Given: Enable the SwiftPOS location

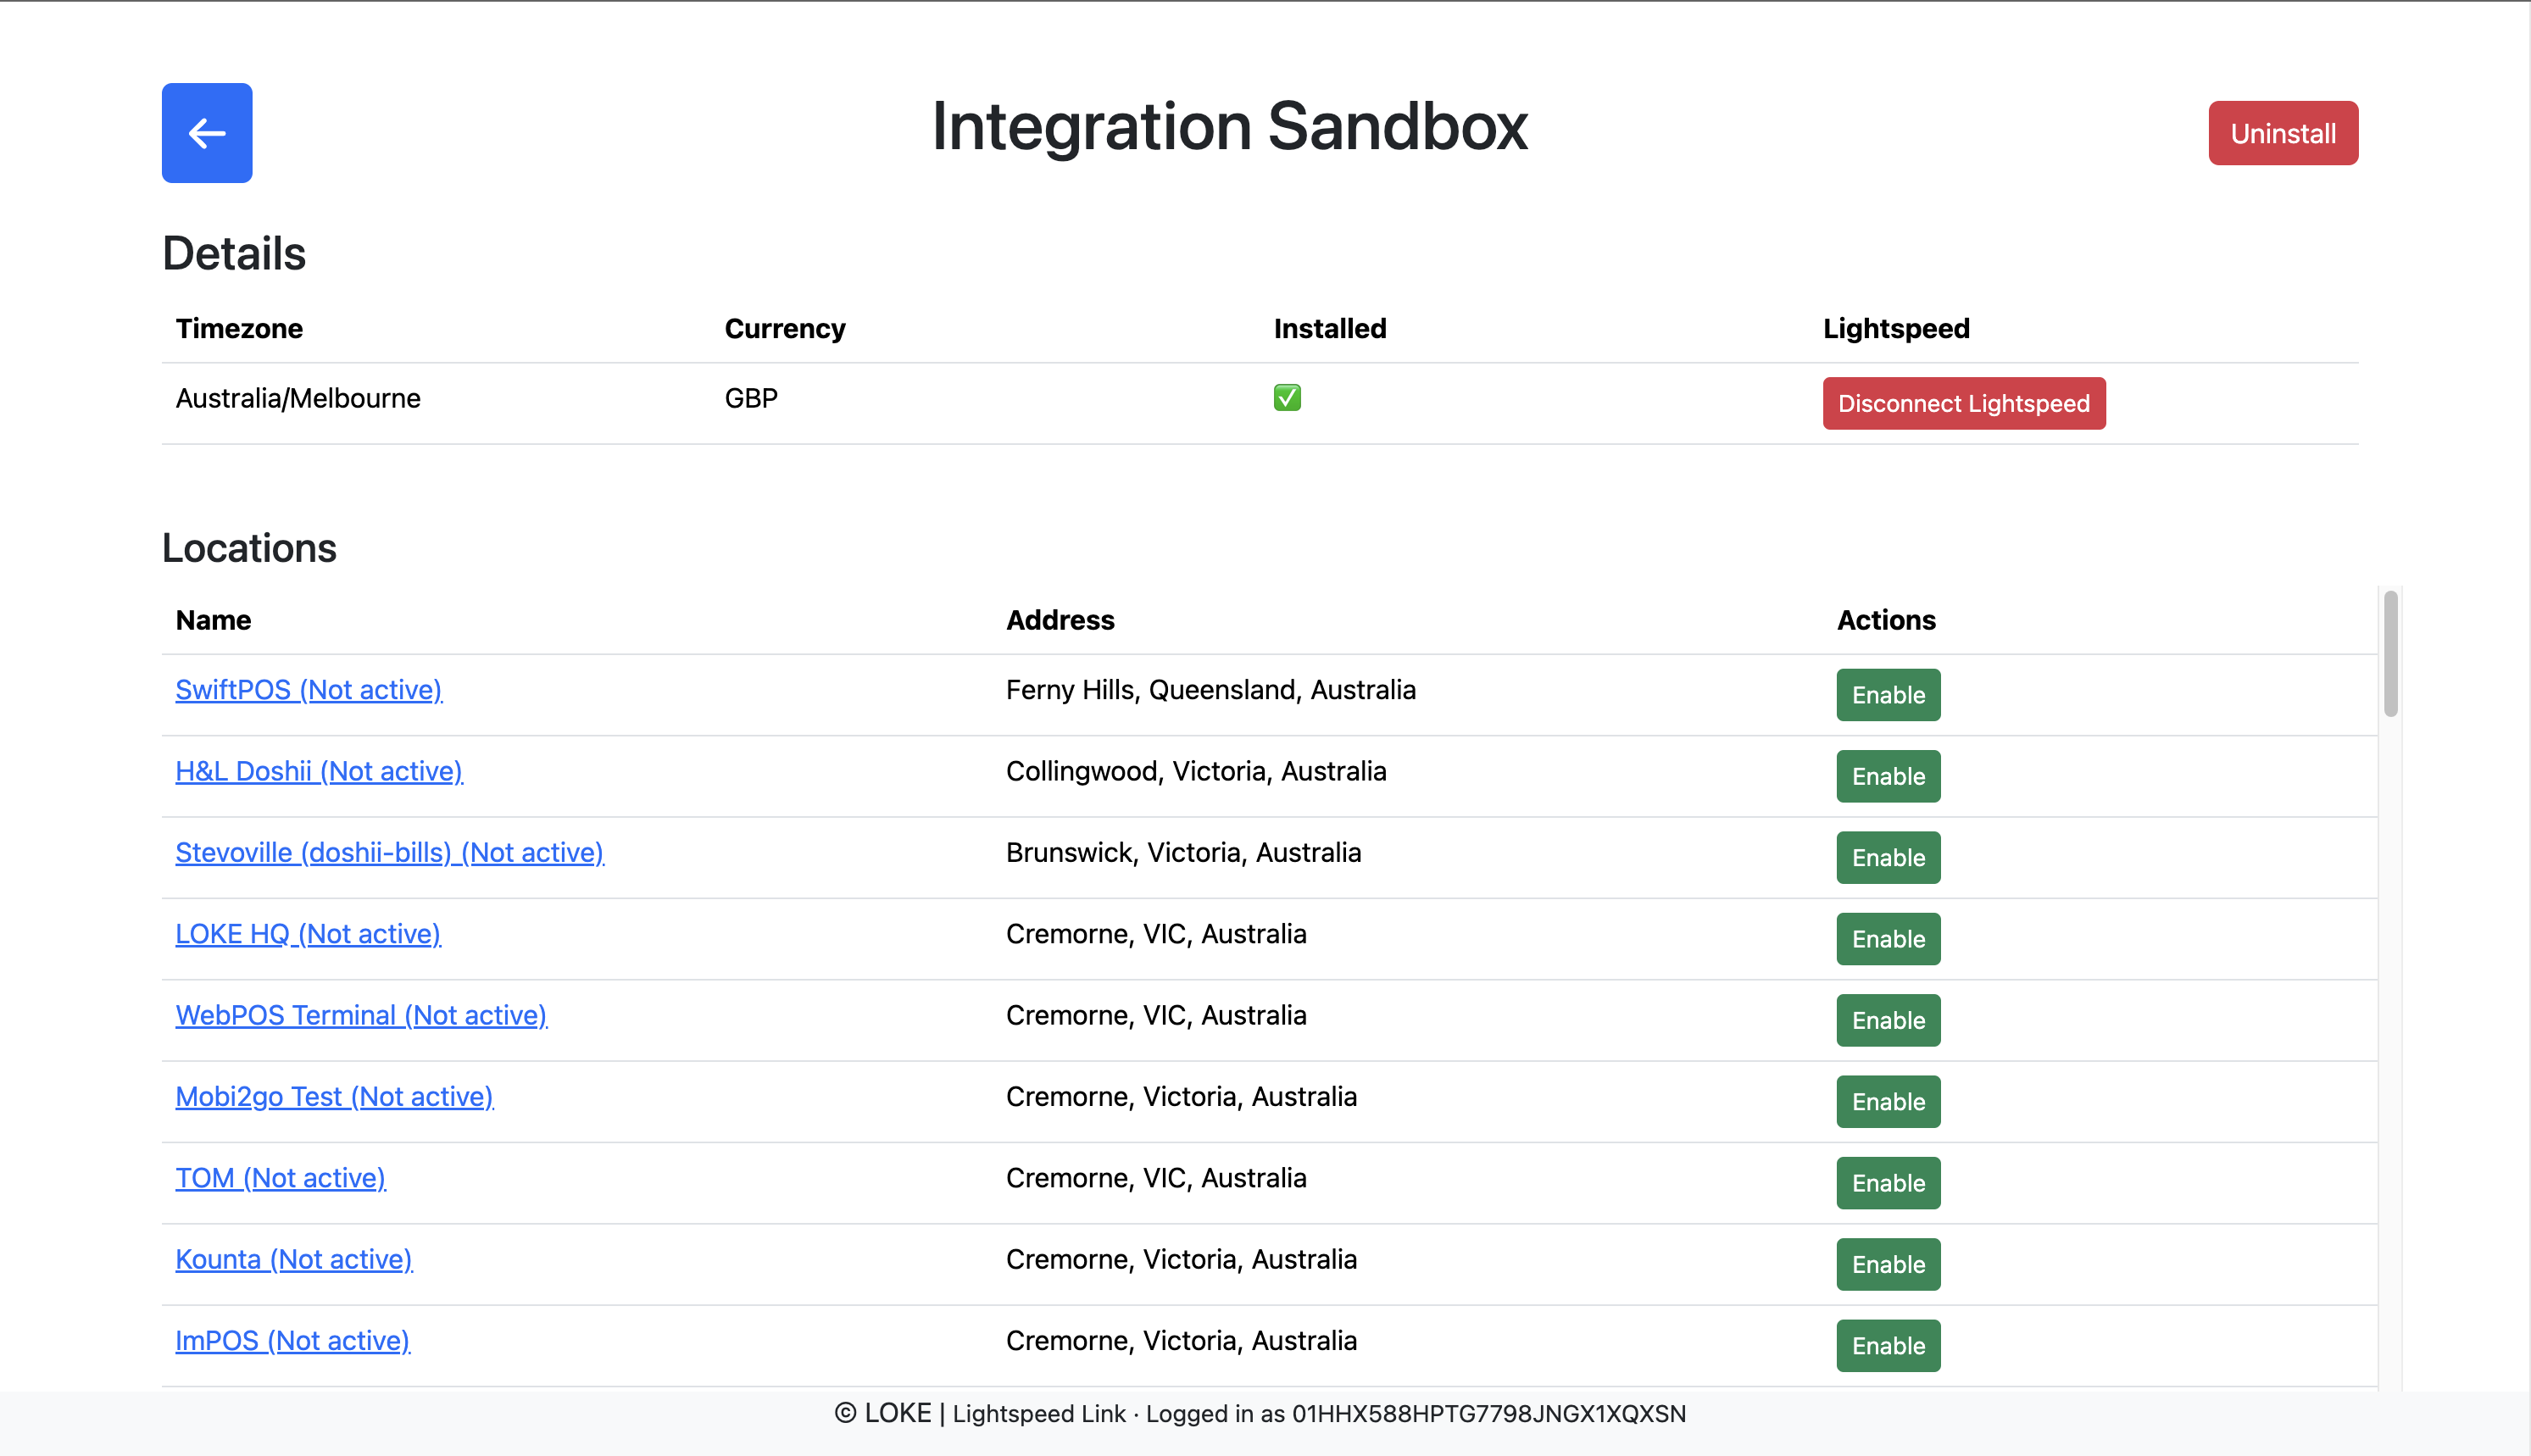Looking at the screenshot, I should point(1888,695).
